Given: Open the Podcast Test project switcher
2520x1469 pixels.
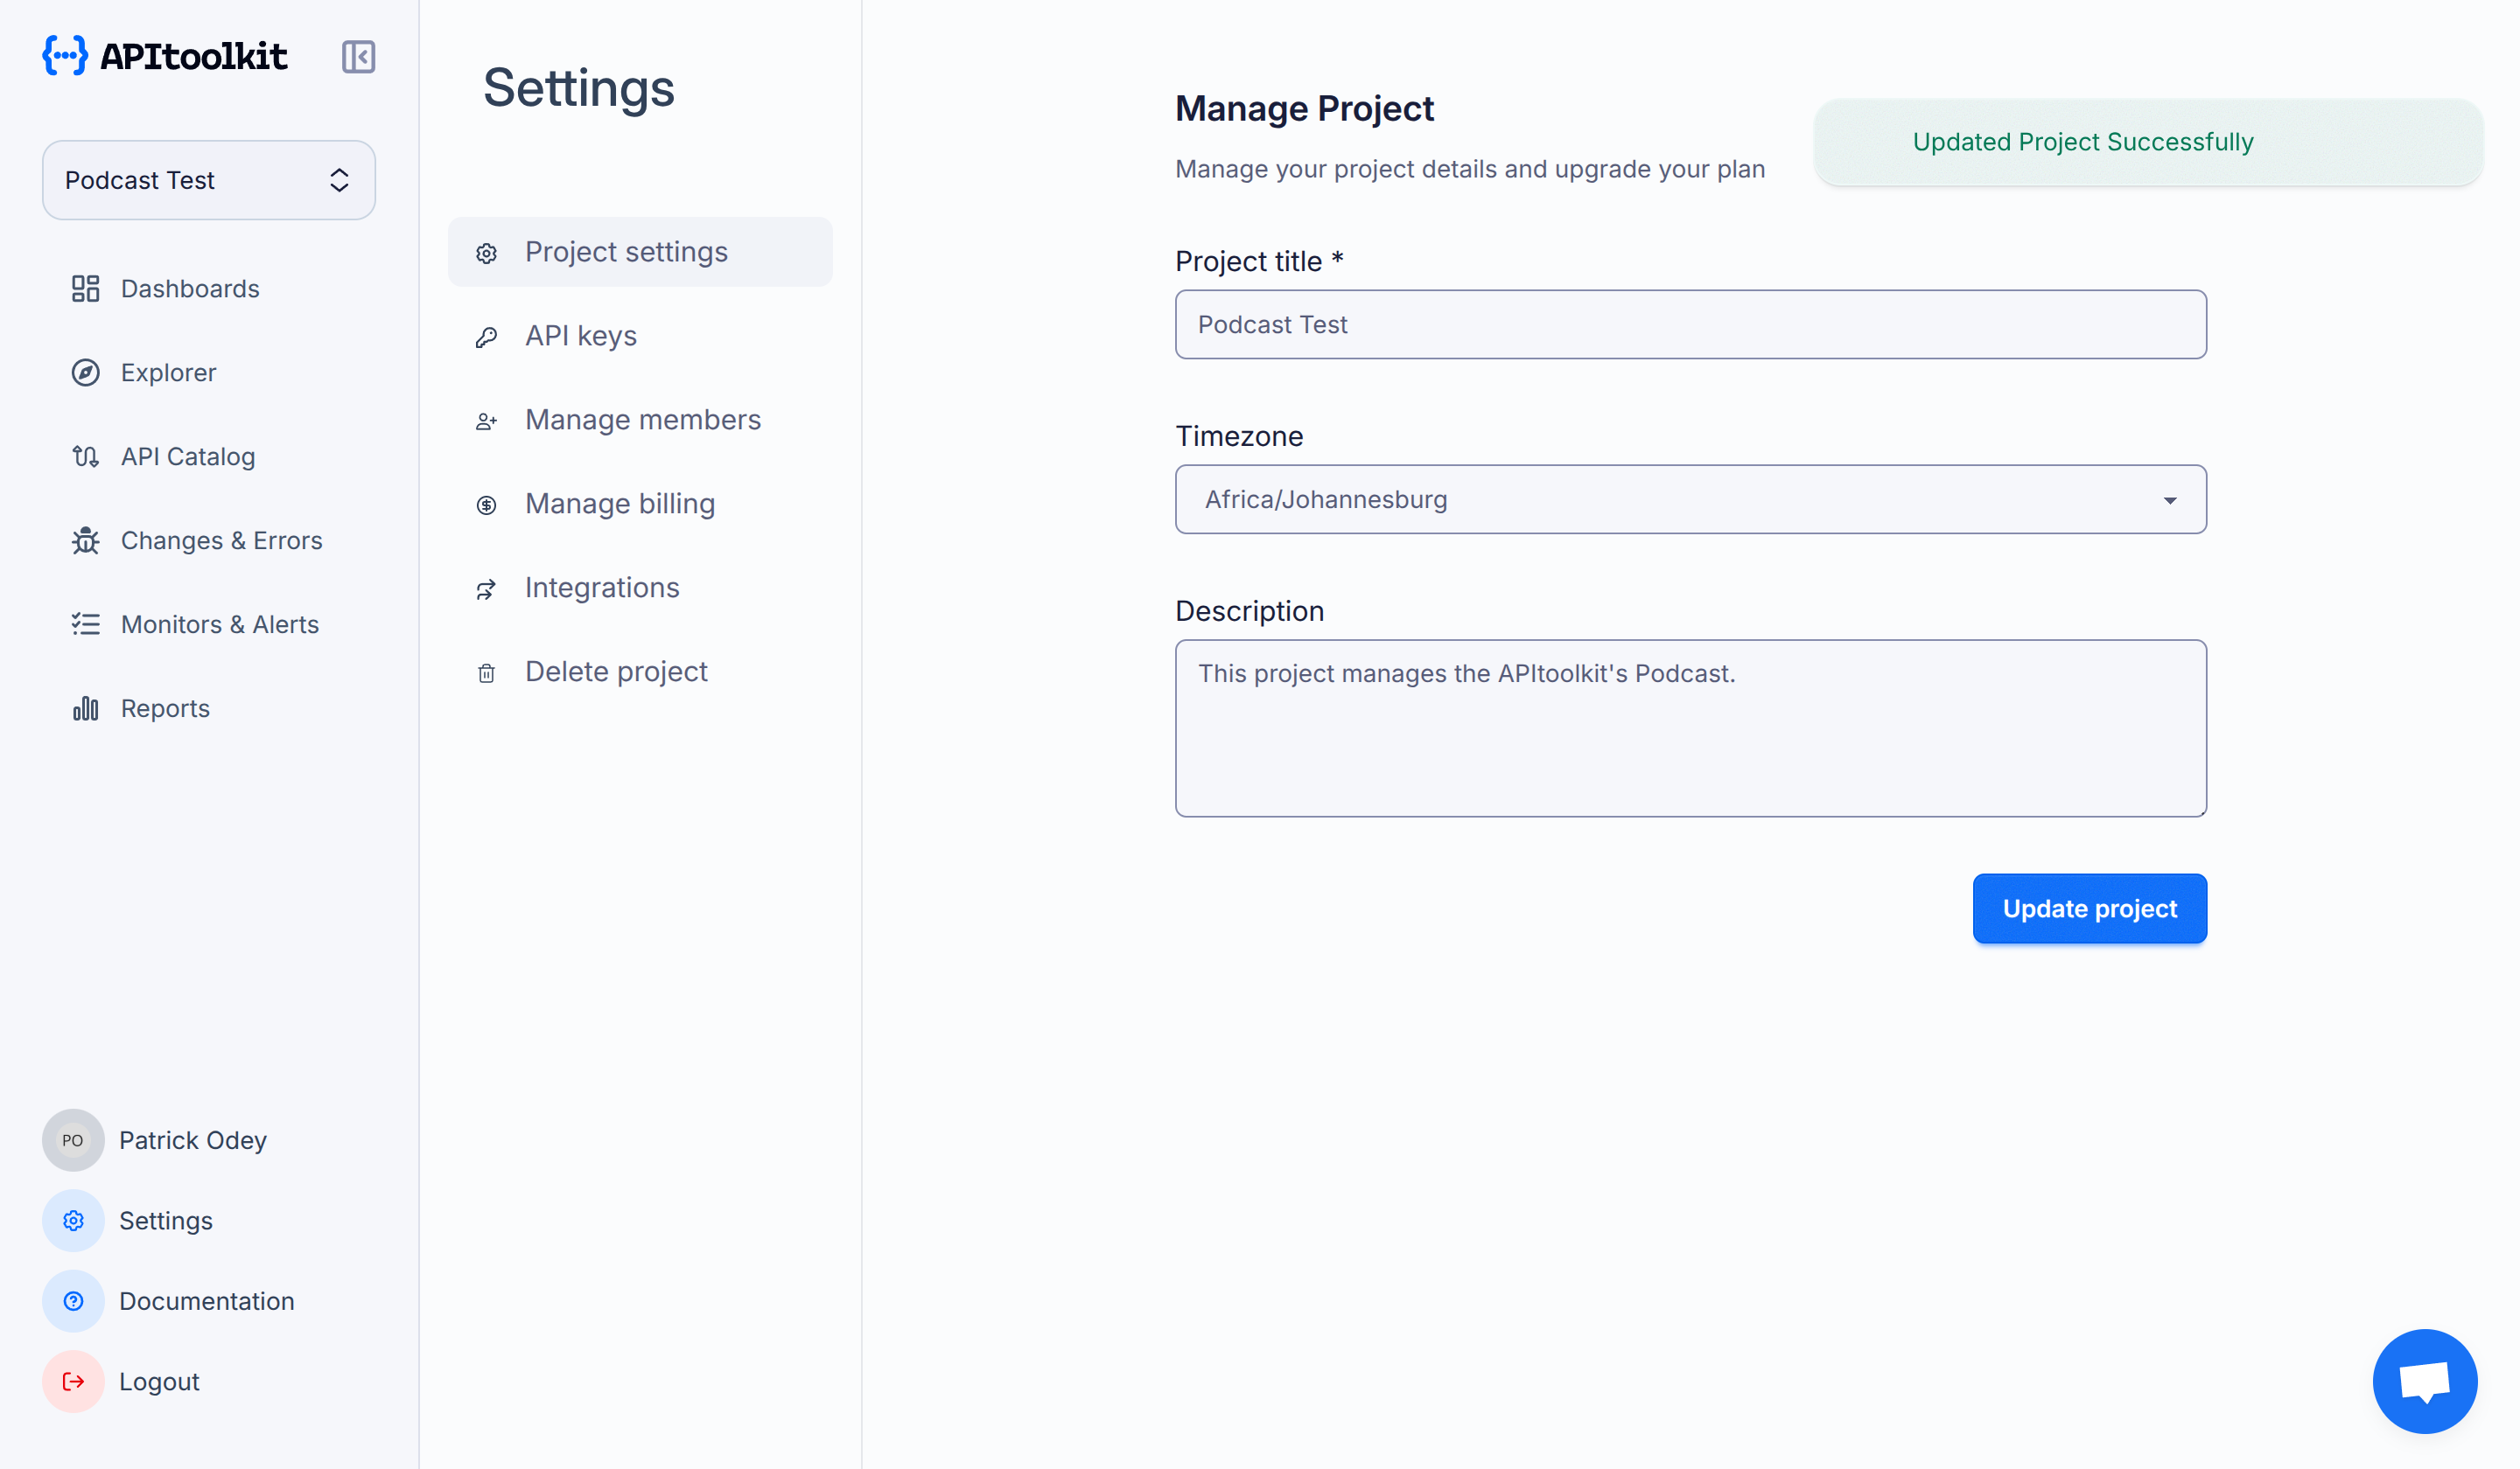Looking at the screenshot, I should [208, 180].
